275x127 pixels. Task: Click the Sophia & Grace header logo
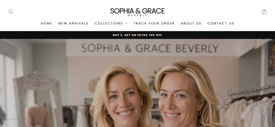[x=137, y=12]
